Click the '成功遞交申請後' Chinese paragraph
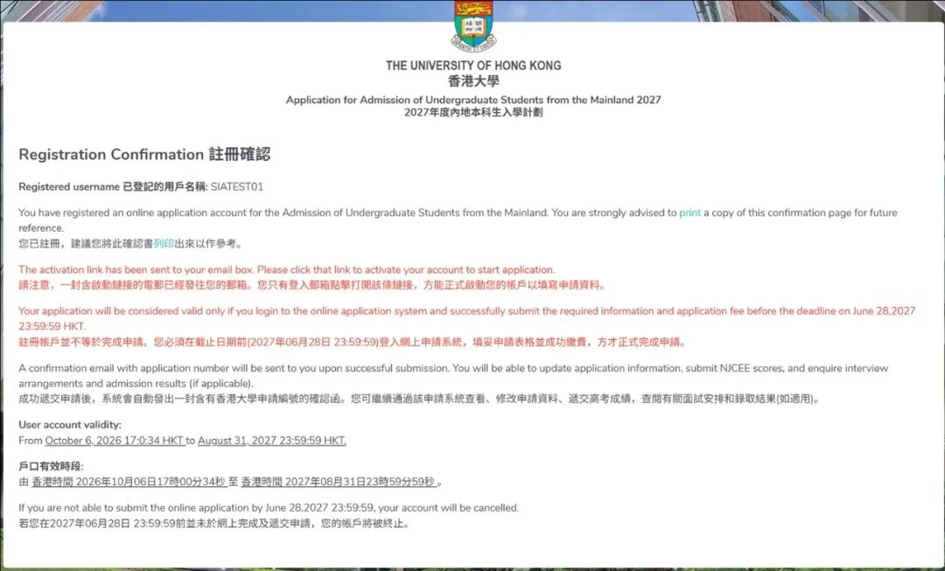Viewport: 945px width, 571px height. point(420,399)
